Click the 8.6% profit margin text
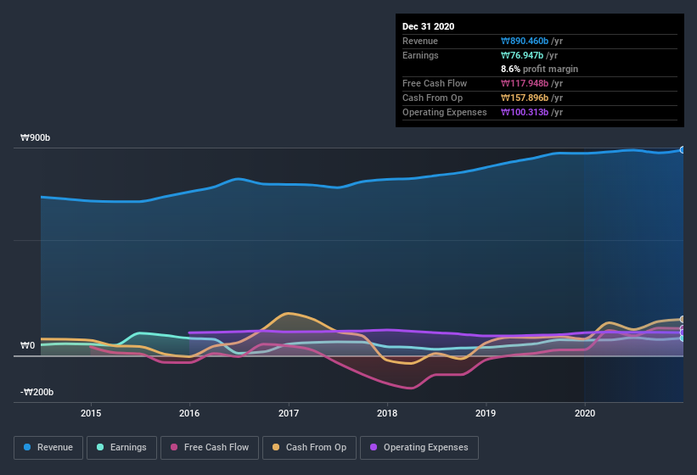 pos(540,70)
